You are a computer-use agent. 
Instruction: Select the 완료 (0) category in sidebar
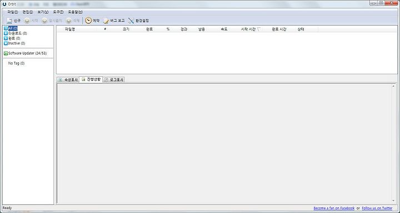pos(12,38)
